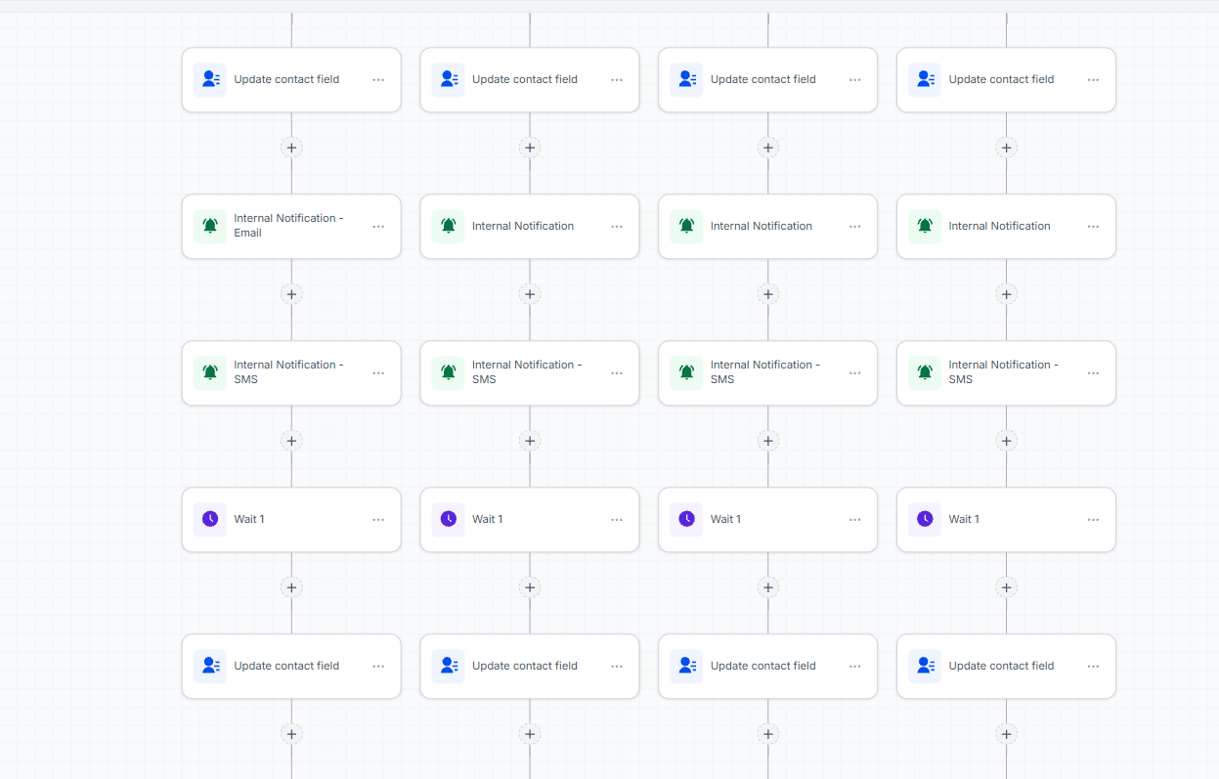Add step below top Update contact field, first column
The height and width of the screenshot is (779, 1219).
point(291,148)
